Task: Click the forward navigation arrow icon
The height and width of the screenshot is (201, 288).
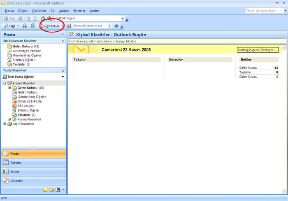Action: [x=20, y=19]
